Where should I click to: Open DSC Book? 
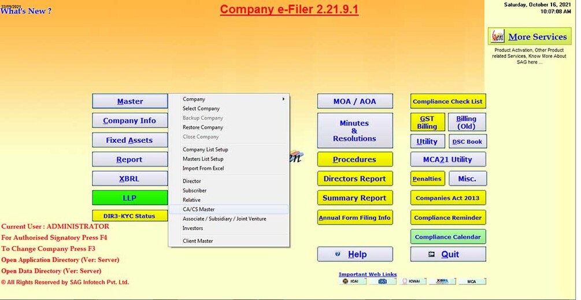coord(468,141)
